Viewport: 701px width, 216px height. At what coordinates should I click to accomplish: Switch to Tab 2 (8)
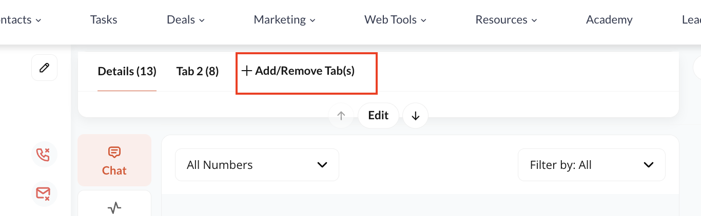(x=198, y=71)
